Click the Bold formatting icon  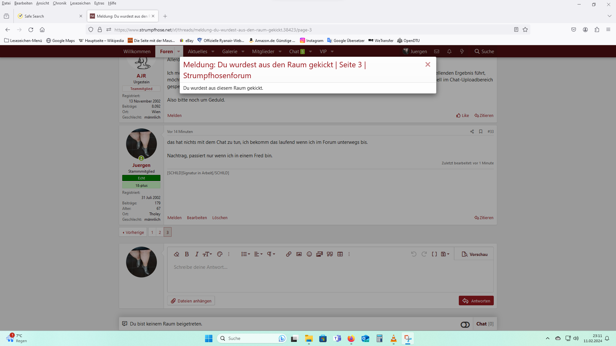point(187,254)
